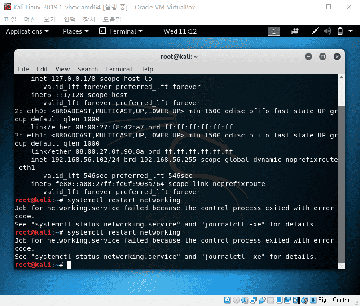Screen dimensions: 360x306
Task: Click the display settings status icon
Action: pos(279,300)
